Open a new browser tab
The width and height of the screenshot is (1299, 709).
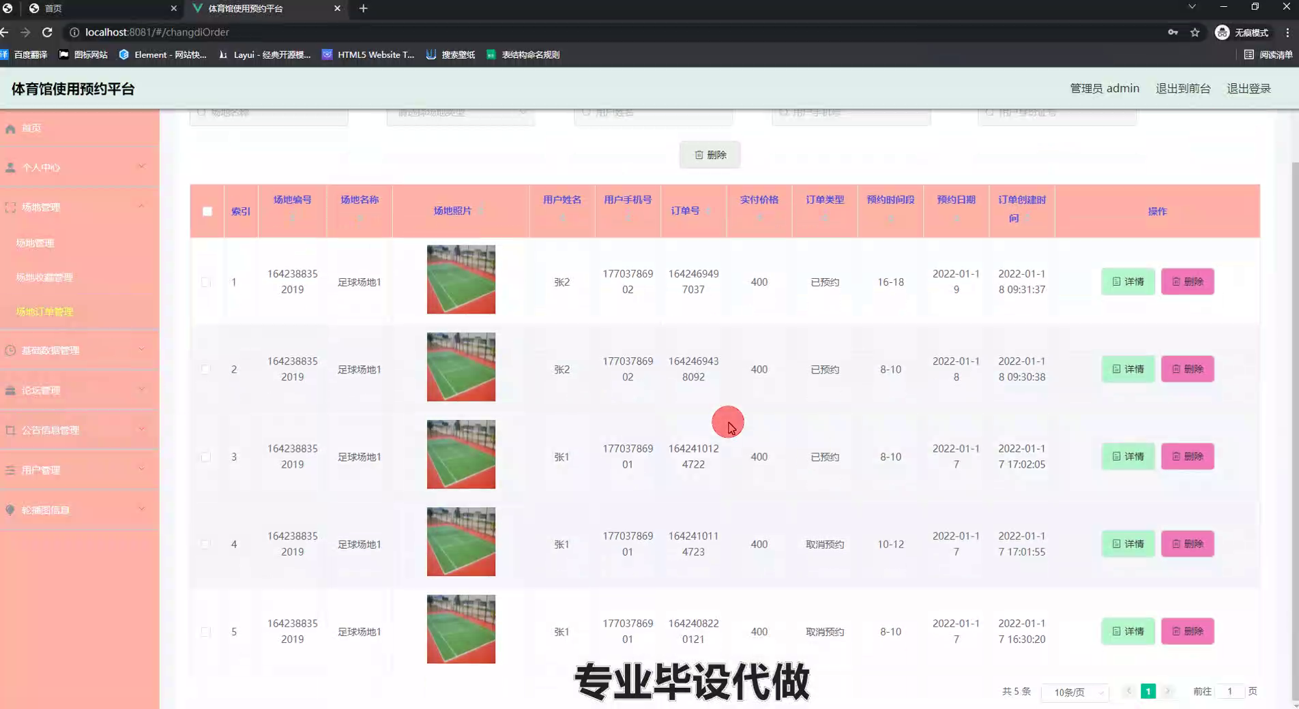363,8
